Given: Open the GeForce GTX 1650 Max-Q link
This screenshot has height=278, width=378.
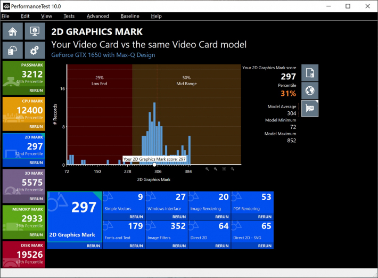Looking at the screenshot, I should point(103,55).
